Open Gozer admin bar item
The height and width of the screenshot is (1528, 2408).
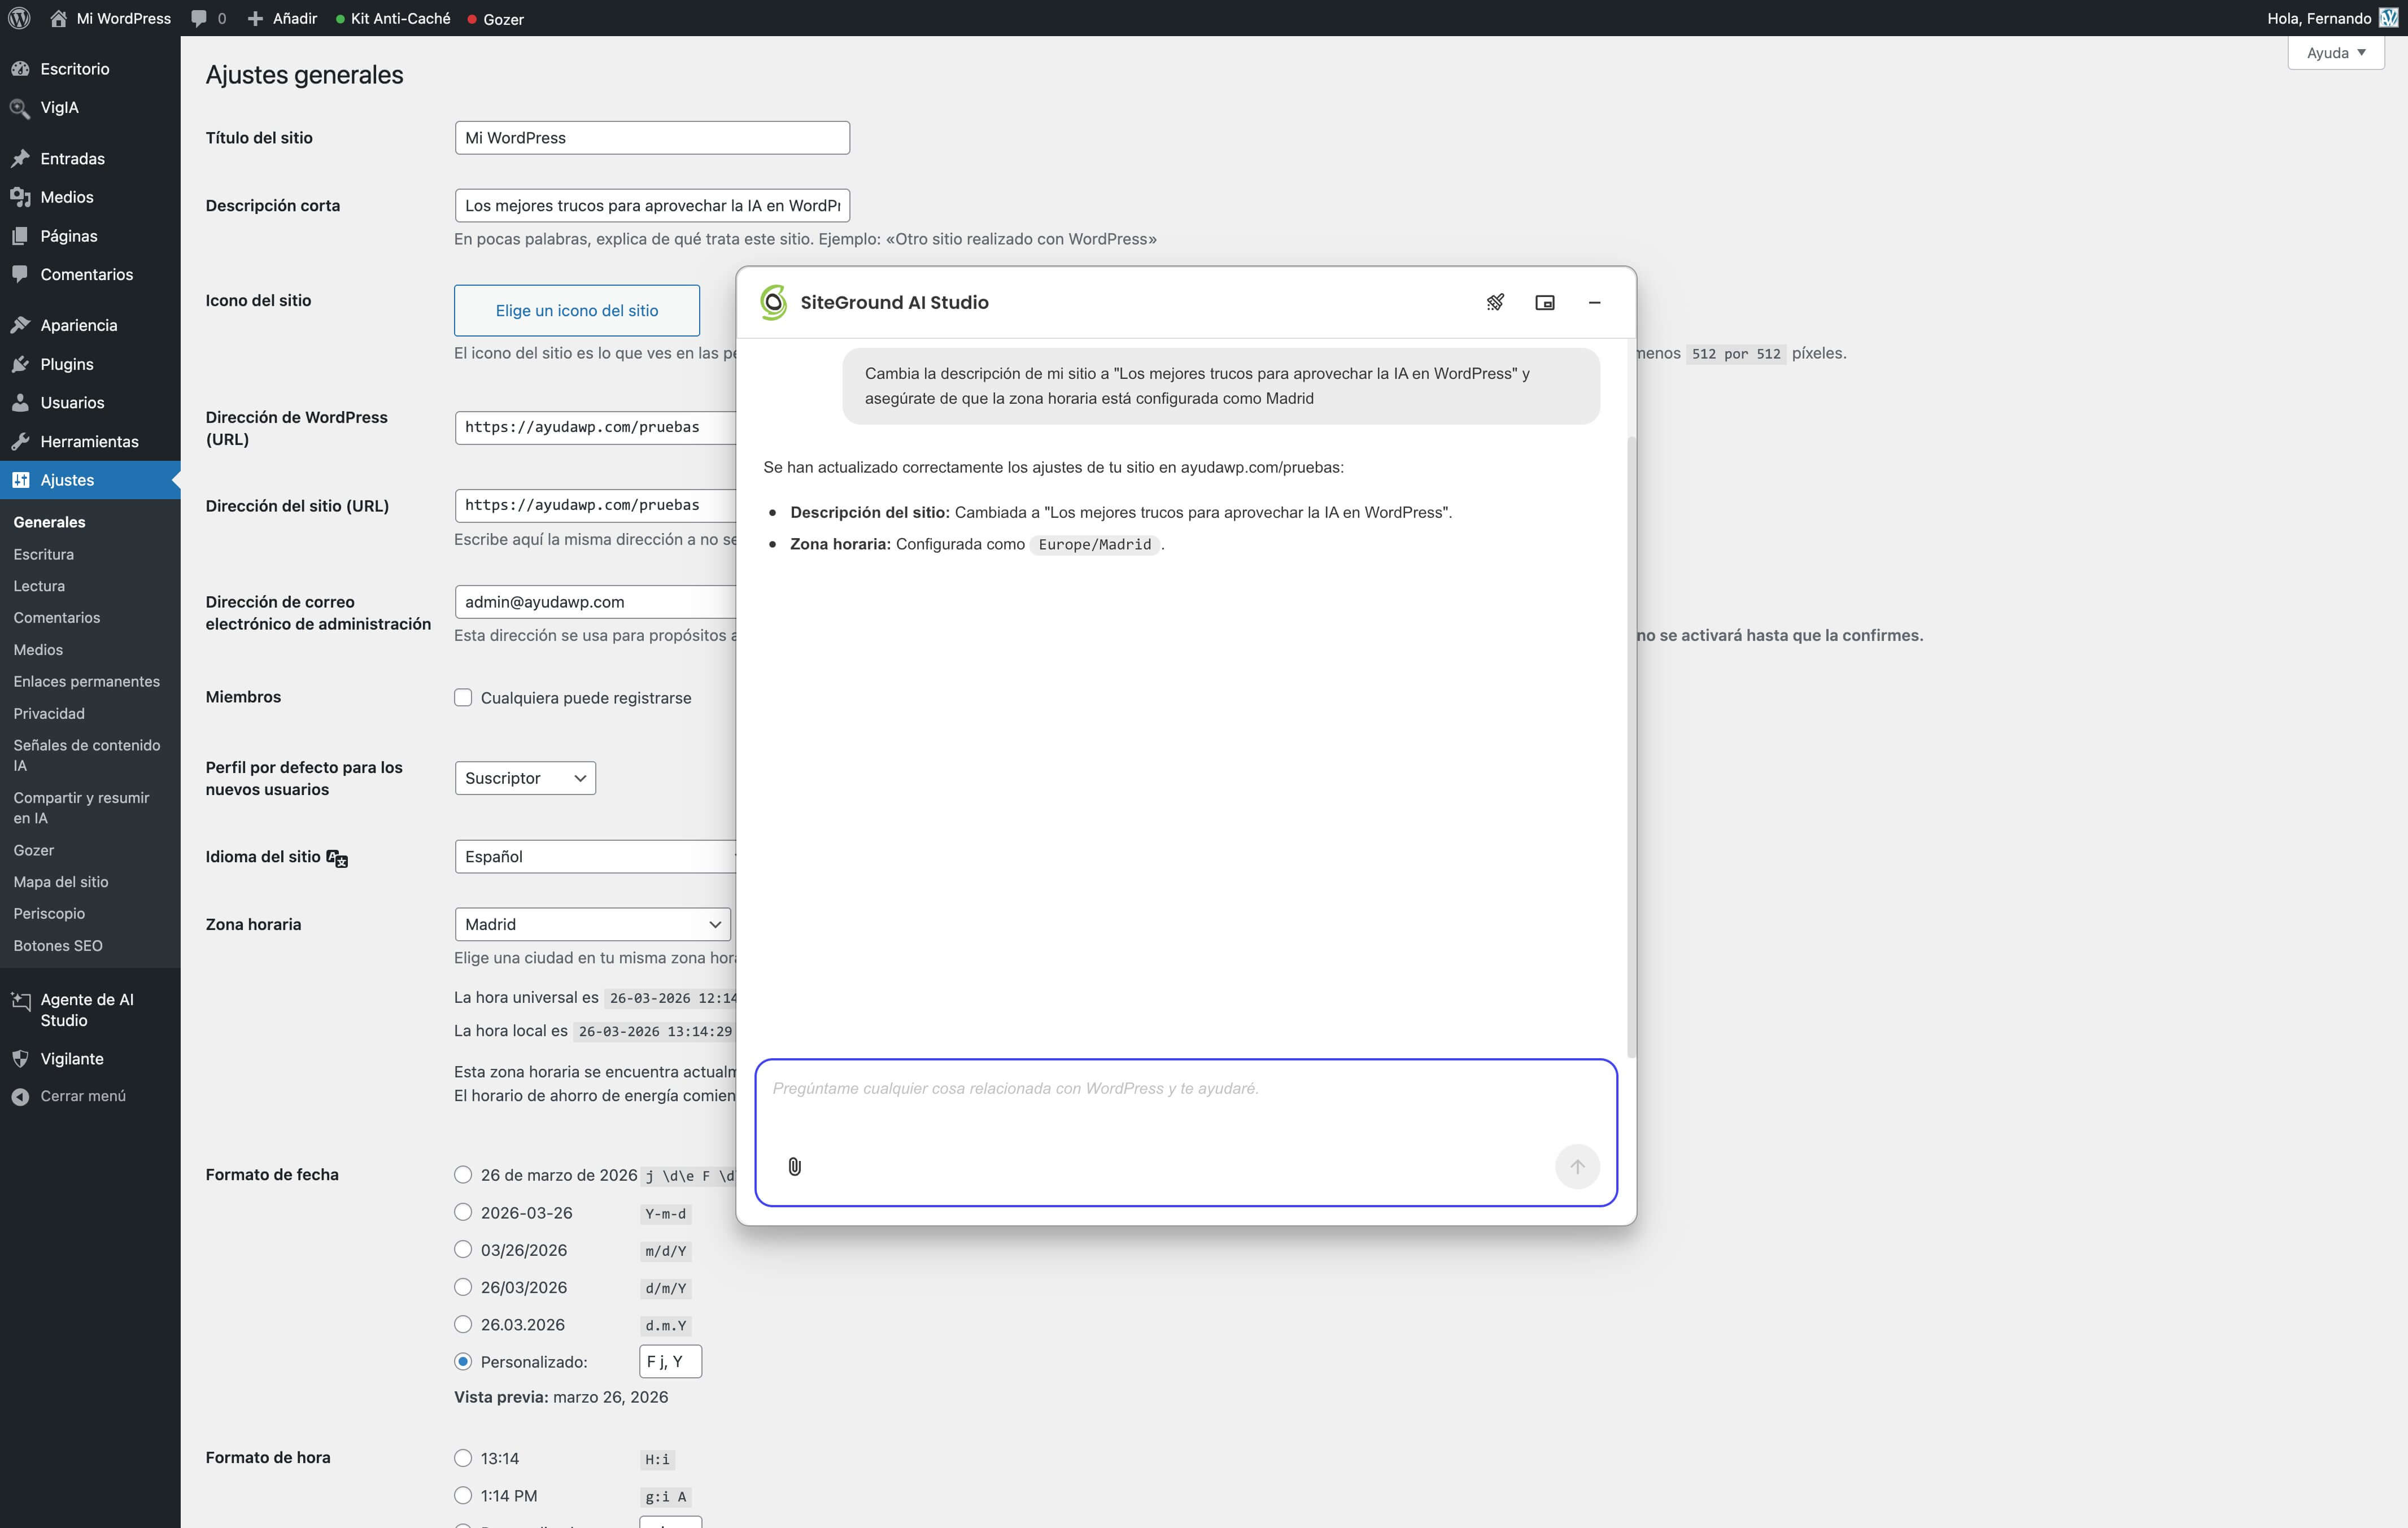[x=496, y=18]
